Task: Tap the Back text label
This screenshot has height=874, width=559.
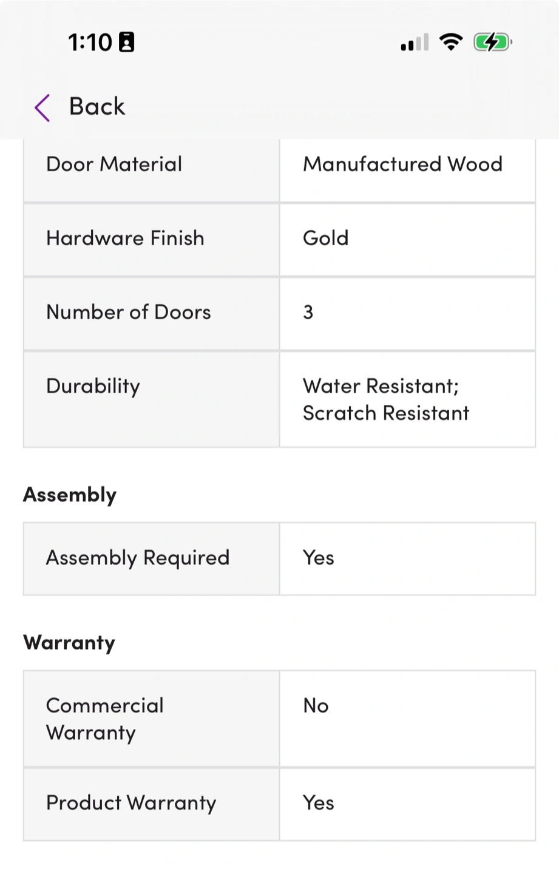Action: point(97,107)
